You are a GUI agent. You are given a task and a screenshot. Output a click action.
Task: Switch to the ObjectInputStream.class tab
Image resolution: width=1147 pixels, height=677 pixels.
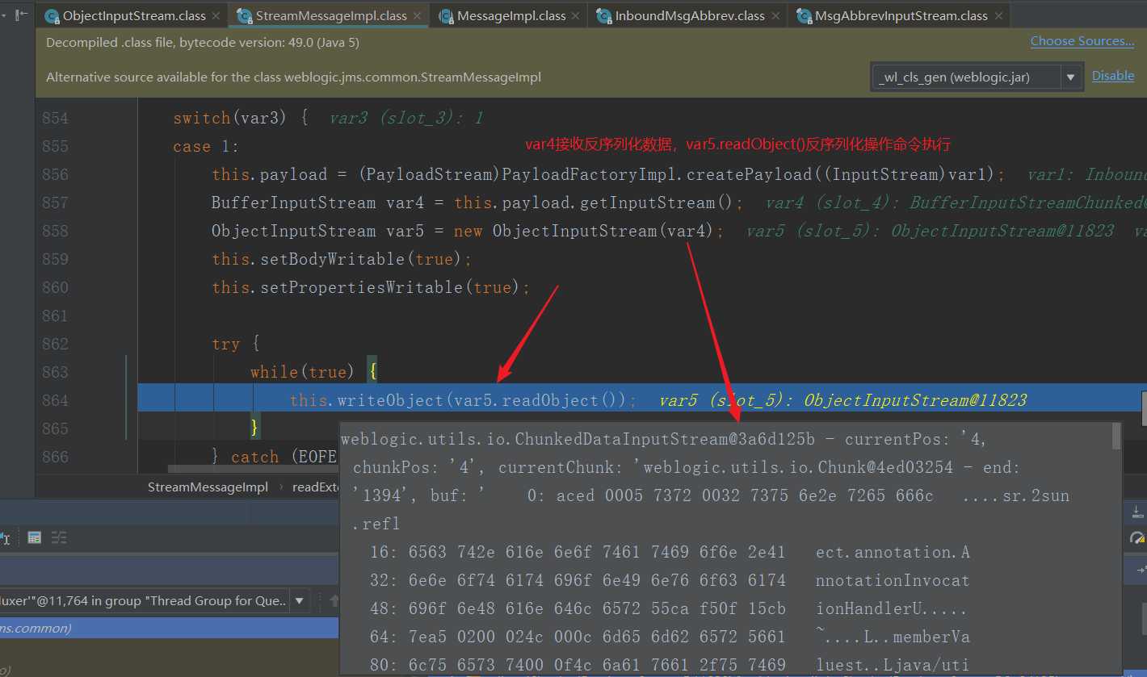(x=132, y=15)
